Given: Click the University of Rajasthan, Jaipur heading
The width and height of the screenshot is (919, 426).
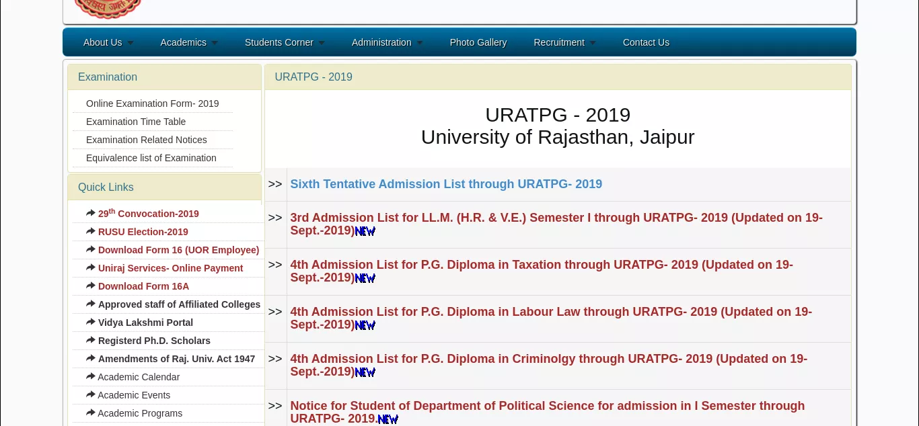Looking at the screenshot, I should click(558, 137).
